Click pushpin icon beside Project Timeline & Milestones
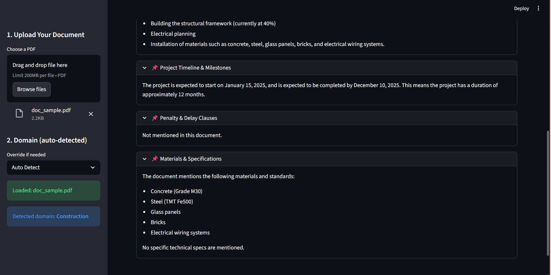Image resolution: width=551 pixels, height=275 pixels. (155, 68)
